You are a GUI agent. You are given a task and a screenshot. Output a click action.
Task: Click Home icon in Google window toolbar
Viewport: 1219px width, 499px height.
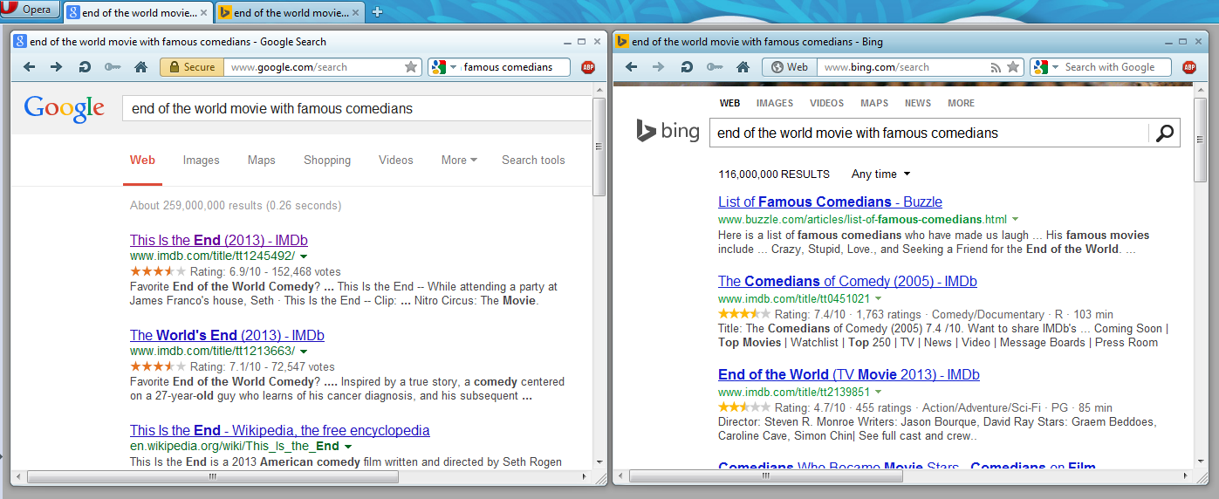(x=140, y=67)
